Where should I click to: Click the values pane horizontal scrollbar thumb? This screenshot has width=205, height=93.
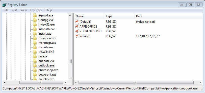[x=136, y=83]
